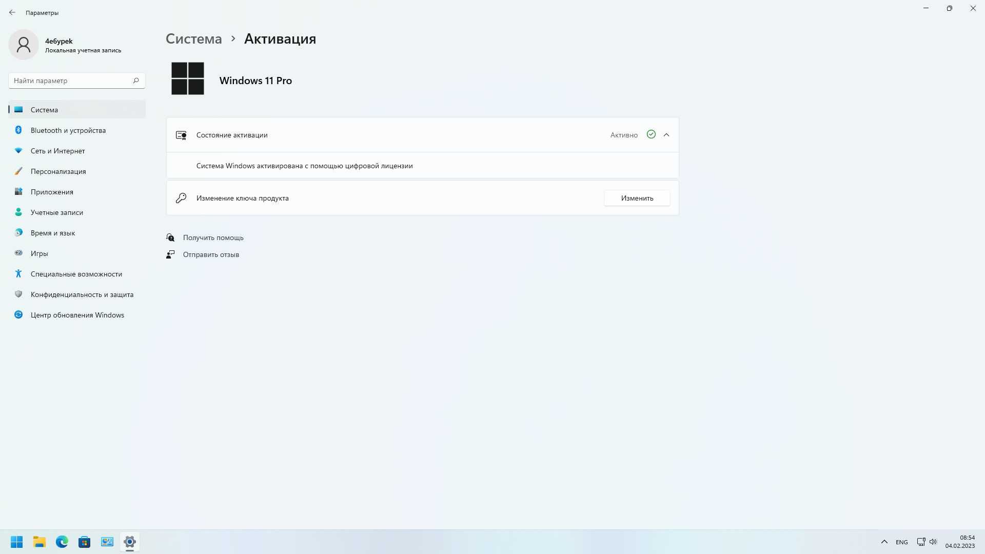Screen dimensions: 985x554
Task: Click the Windows 11 Pro logo
Action: [x=188, y=78]
